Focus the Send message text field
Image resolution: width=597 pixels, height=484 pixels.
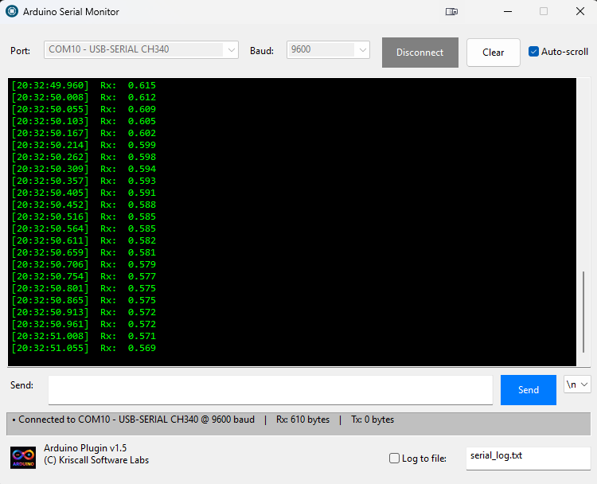tap(270, 390)
